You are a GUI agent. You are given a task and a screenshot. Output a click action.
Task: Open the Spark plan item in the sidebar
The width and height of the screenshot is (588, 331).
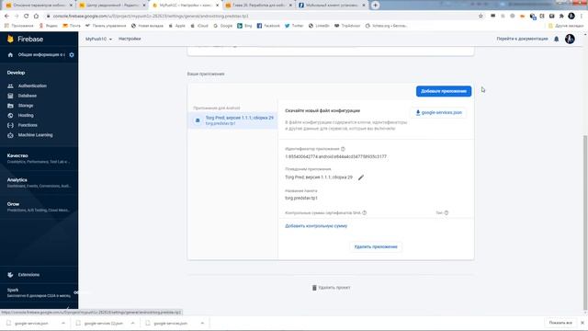tap(39, 292)
